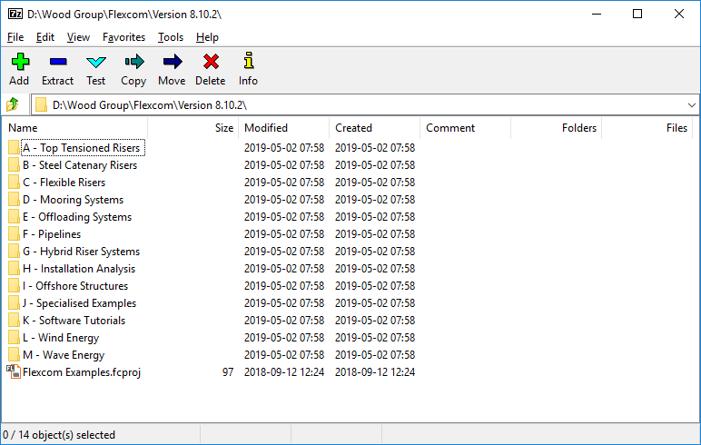Open the Info toolbar icon
701x445 pixels.
click(248, 63)
